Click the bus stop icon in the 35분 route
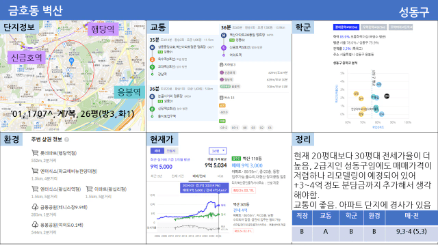 pyautogui.click(x=152, y=47)
